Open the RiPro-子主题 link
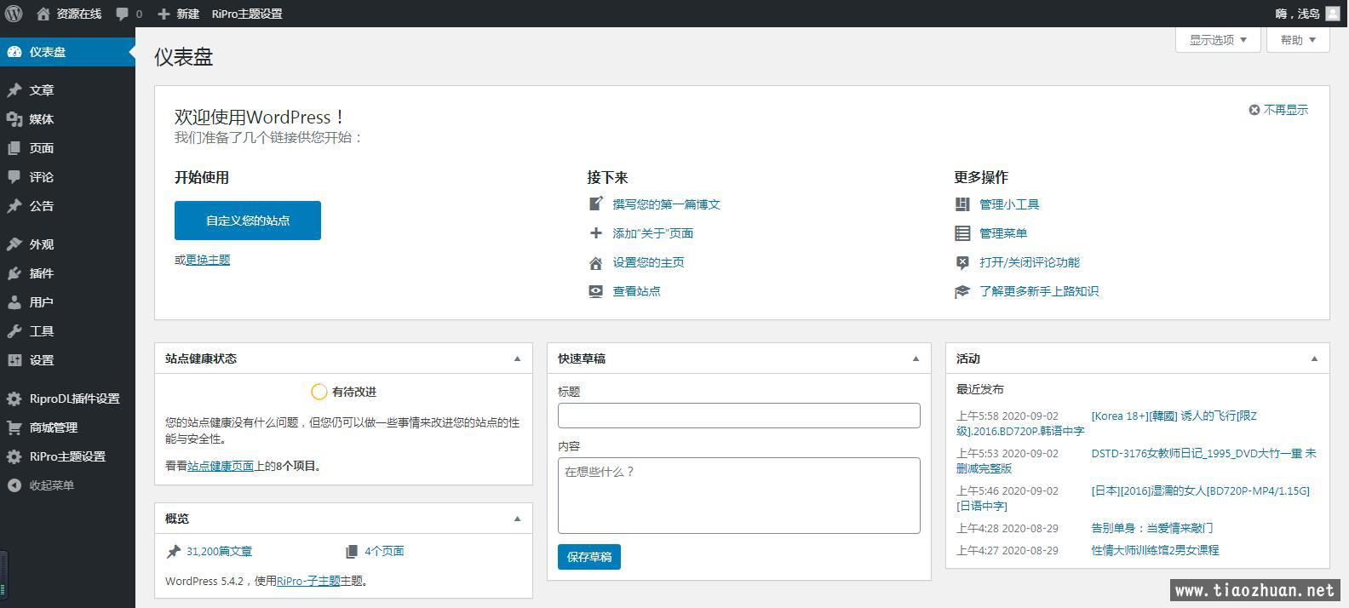 (x=308, y=581)
